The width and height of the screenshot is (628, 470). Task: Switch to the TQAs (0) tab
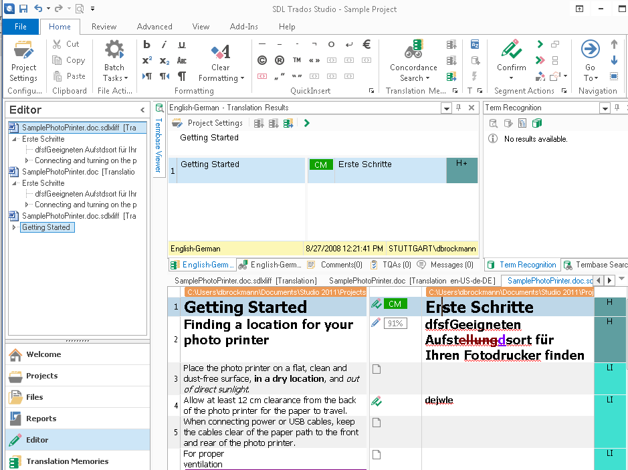pos(391,265)
